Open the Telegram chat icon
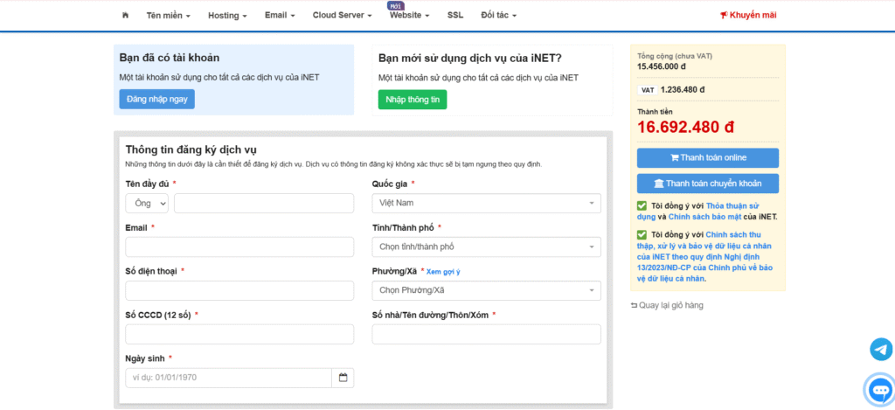Viewport: 895px width, 410px height. (881, 350)
